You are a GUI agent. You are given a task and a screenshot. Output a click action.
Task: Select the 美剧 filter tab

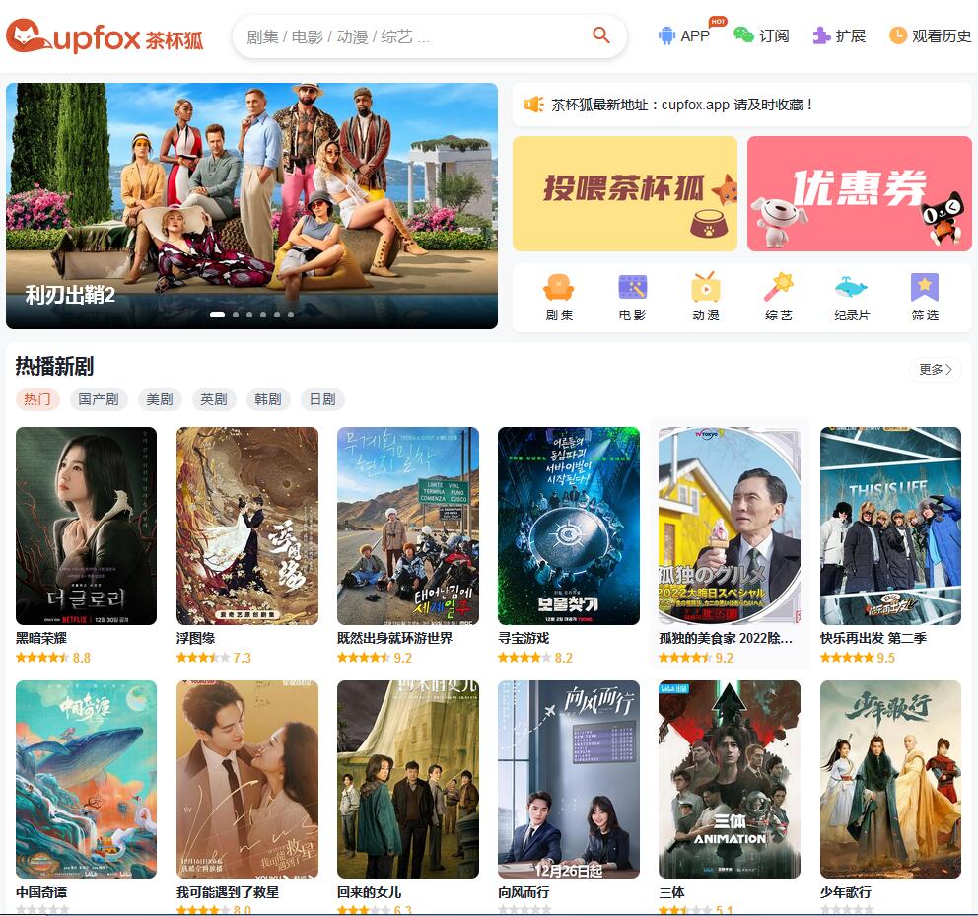[x=160, y=399]
